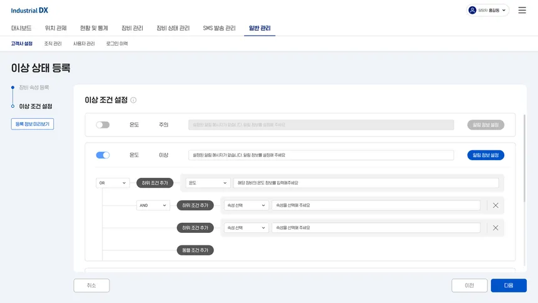The height and width of the screenshot is (303, 538).
Task: Open the hamburger menu icon
Action: [522, 10]
